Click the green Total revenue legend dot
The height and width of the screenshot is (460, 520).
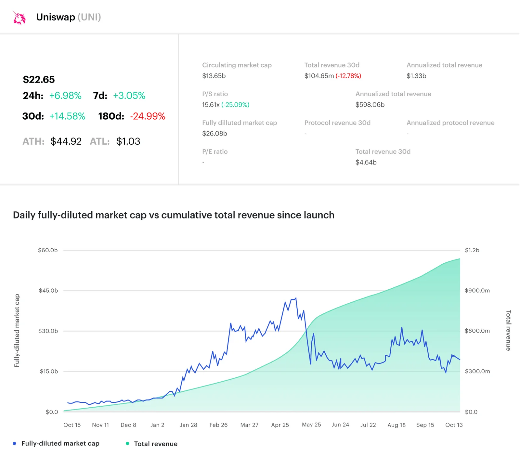[127, 443]
